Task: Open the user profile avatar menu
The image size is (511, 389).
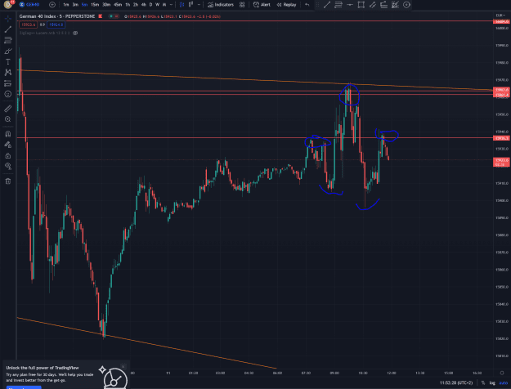Action: click(8, 5)
